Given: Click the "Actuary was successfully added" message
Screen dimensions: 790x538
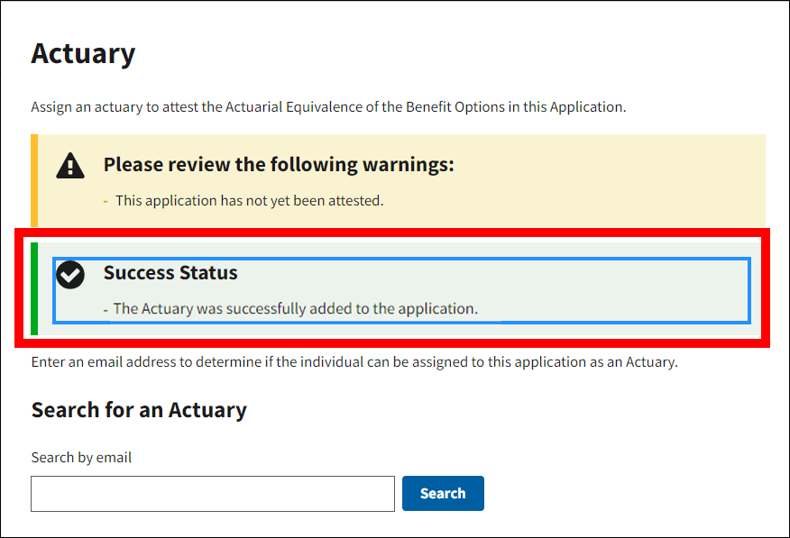Looking at the screenshot, I should (295, 309).
